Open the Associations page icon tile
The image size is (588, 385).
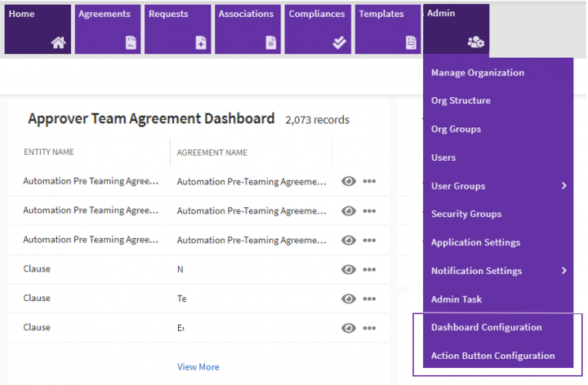click(271, 43)
